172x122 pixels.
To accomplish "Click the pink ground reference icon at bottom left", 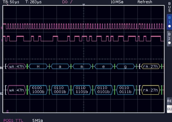I will (x=7, y=111).
